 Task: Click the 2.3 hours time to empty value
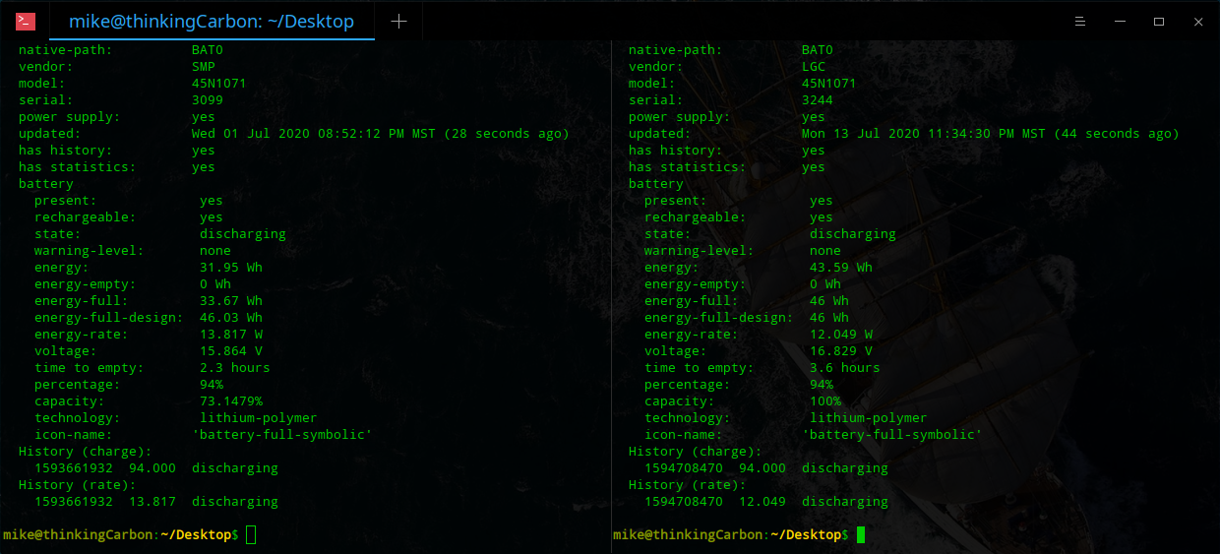[x=234, y=368]
